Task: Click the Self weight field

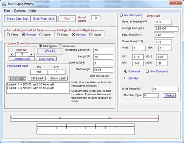Action: coord(103,70)
